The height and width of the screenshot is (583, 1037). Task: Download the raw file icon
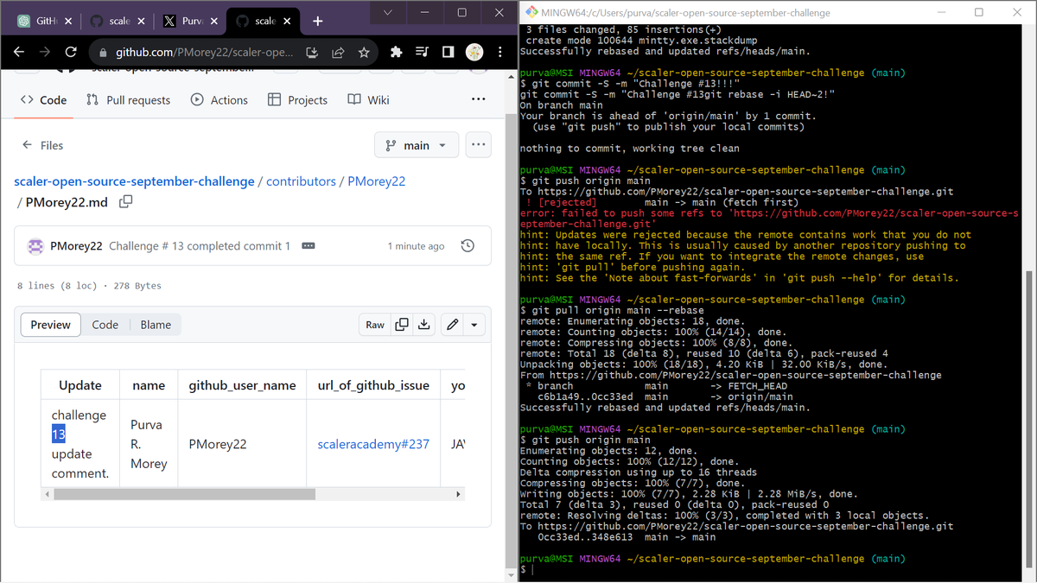pyautogui.click(x=424, y=325)
